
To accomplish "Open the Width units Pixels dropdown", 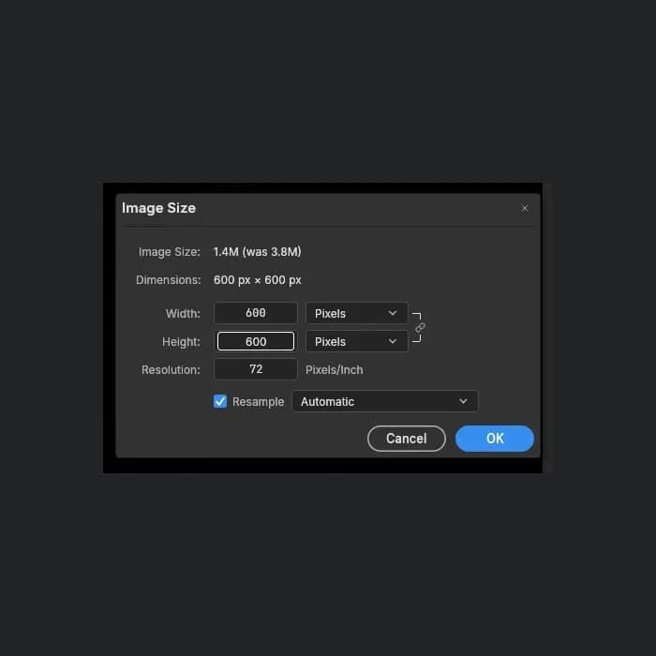I will pos(356,313).
